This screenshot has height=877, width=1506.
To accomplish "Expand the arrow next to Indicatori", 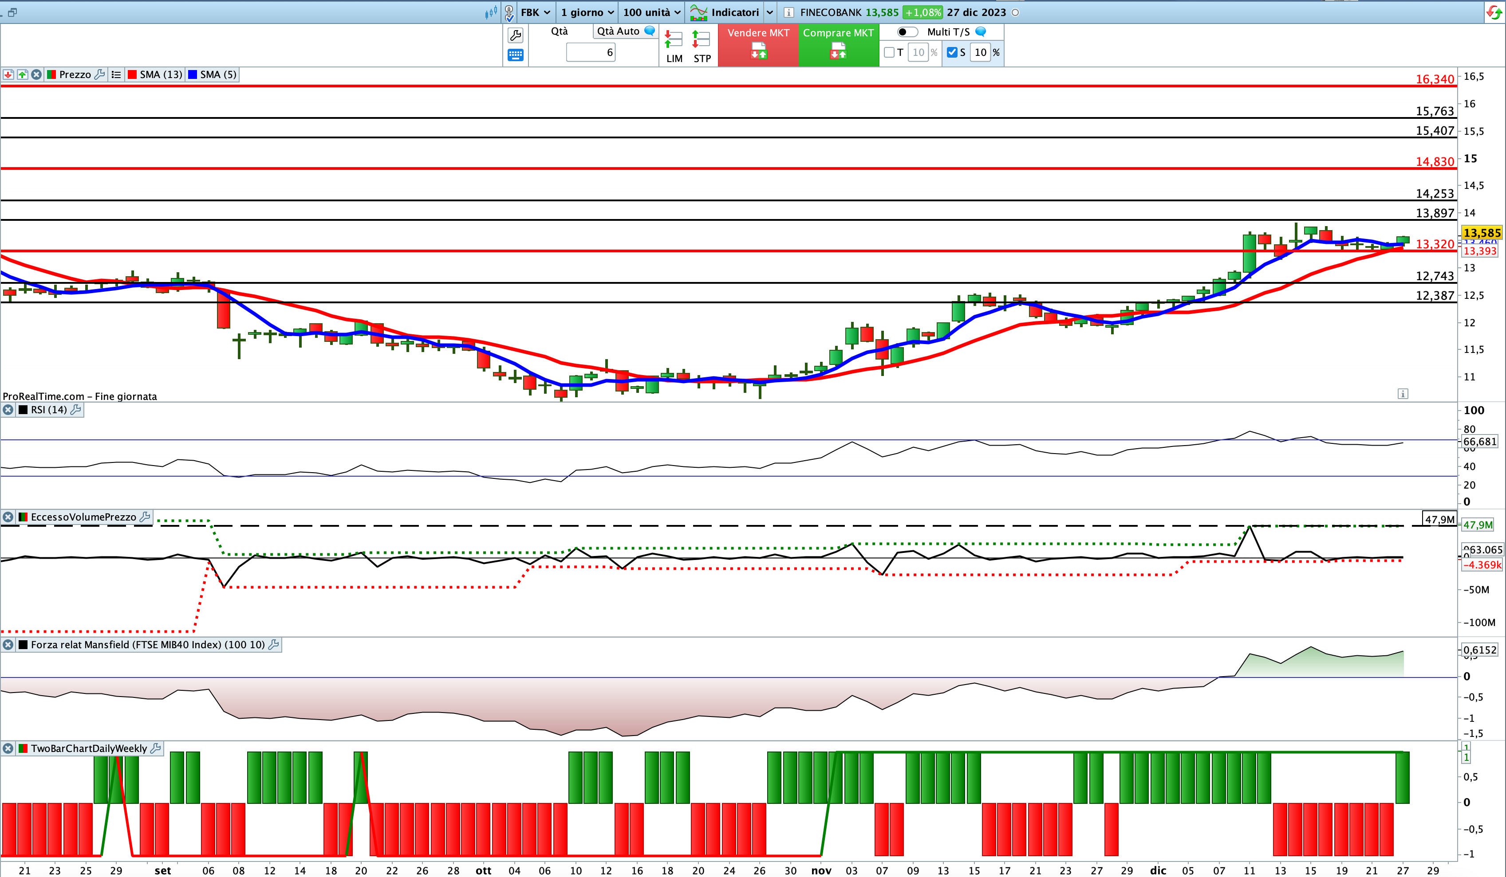I will (770, 12).
